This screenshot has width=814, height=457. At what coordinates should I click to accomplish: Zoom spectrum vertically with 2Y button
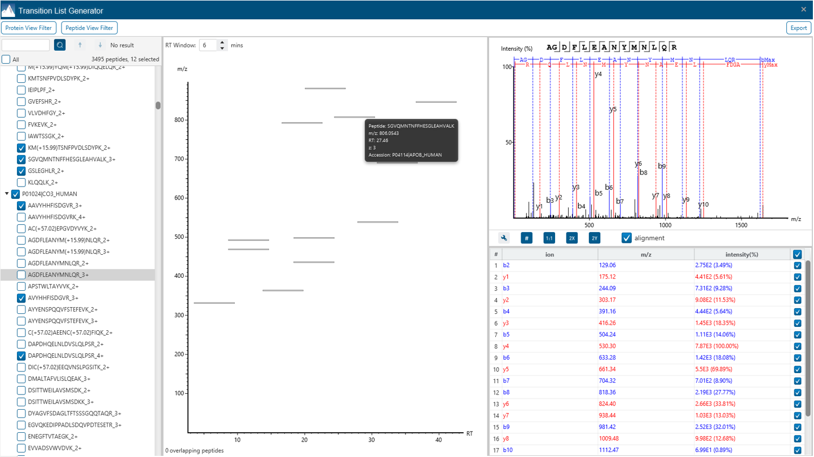(594, 238)
